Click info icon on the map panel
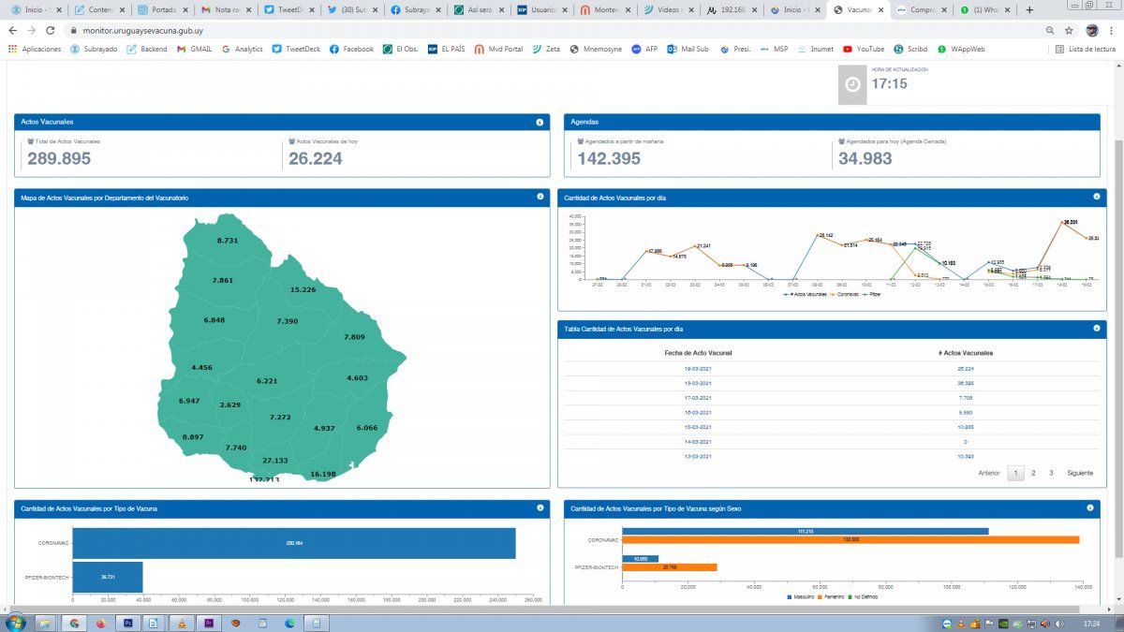Screen dimensions: 1124x632 pos(540,198)
